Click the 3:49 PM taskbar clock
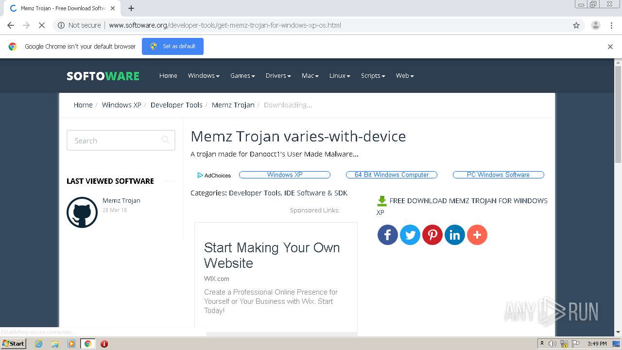This screenshot has width=622, height=350. click(597, 344)
